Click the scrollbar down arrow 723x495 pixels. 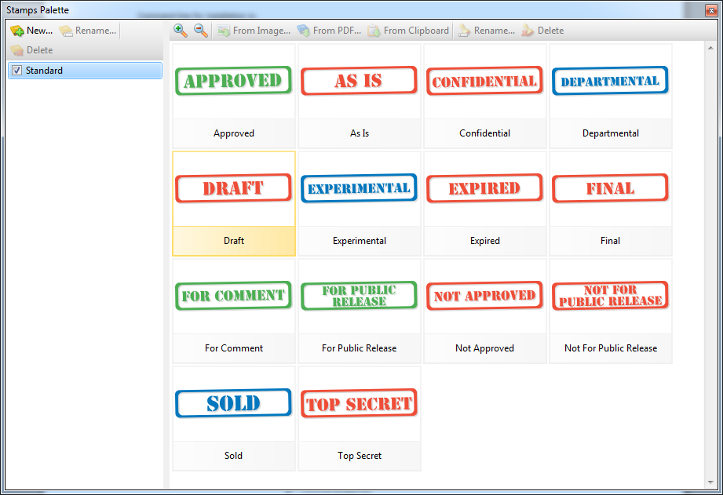coord(710,482)
